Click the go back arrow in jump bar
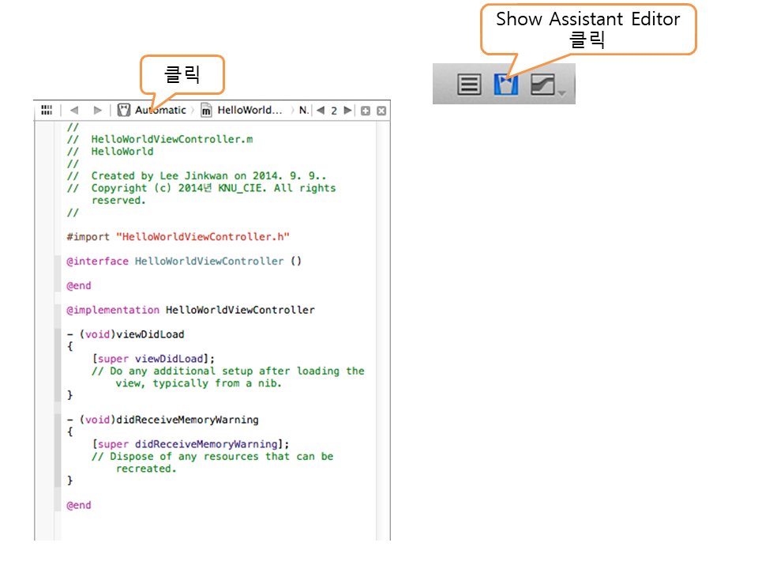758x569 pixels. 74,111
